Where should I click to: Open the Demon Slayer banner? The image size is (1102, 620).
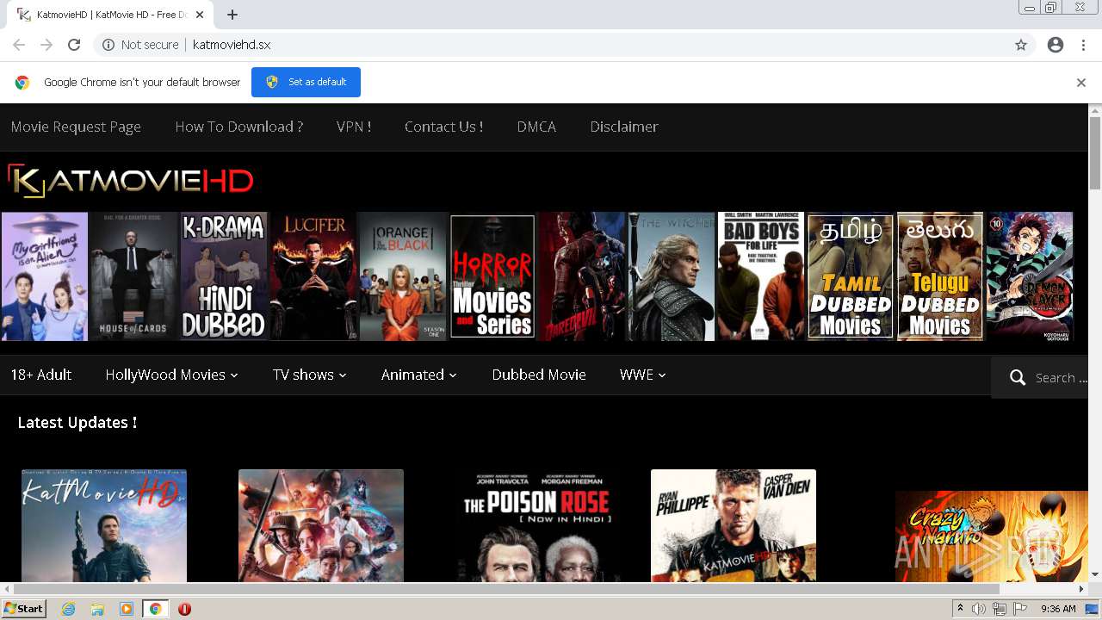point(1030,276)
